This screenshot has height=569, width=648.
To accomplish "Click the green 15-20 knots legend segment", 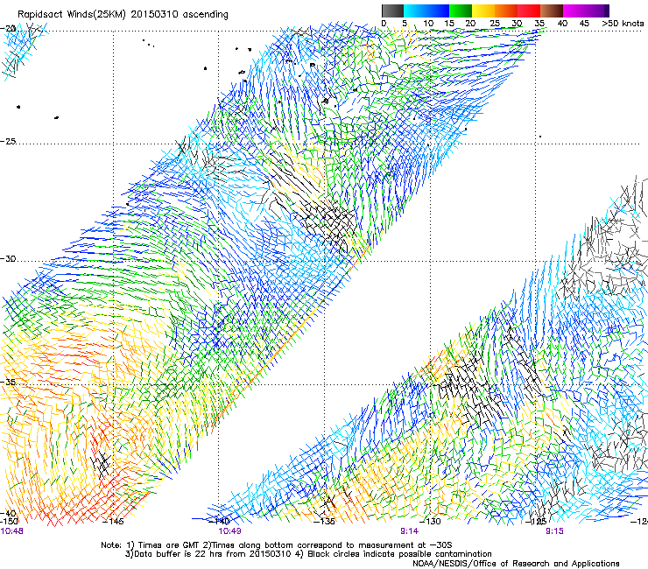I will pos(461,11).
